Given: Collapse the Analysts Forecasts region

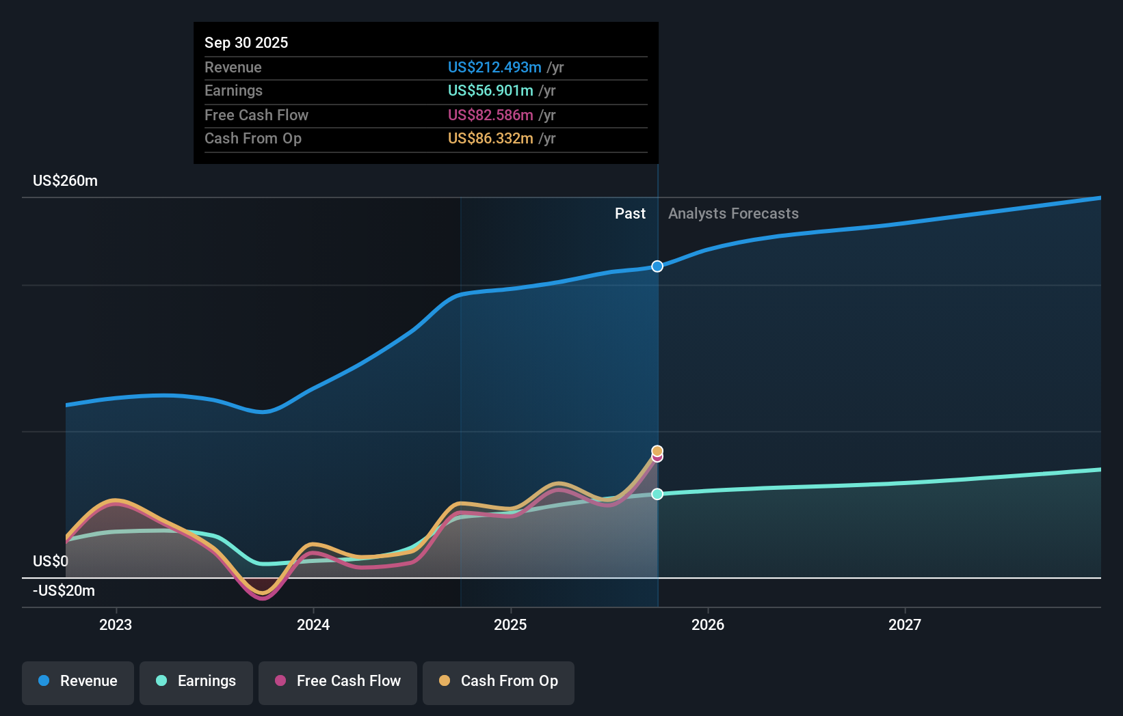Looking at the screenshot, I should click(x=732, y=213).
